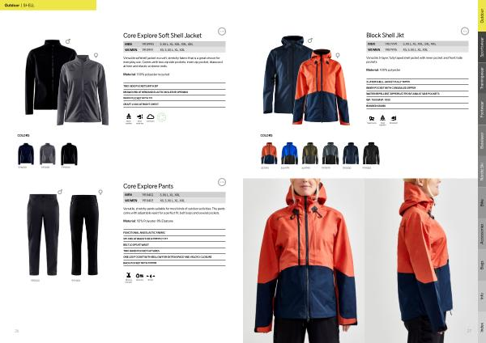This screenshot has width=486, height=343.
Task: Click the cloud icon under Soft Shell Jacket
Action: 151,116
